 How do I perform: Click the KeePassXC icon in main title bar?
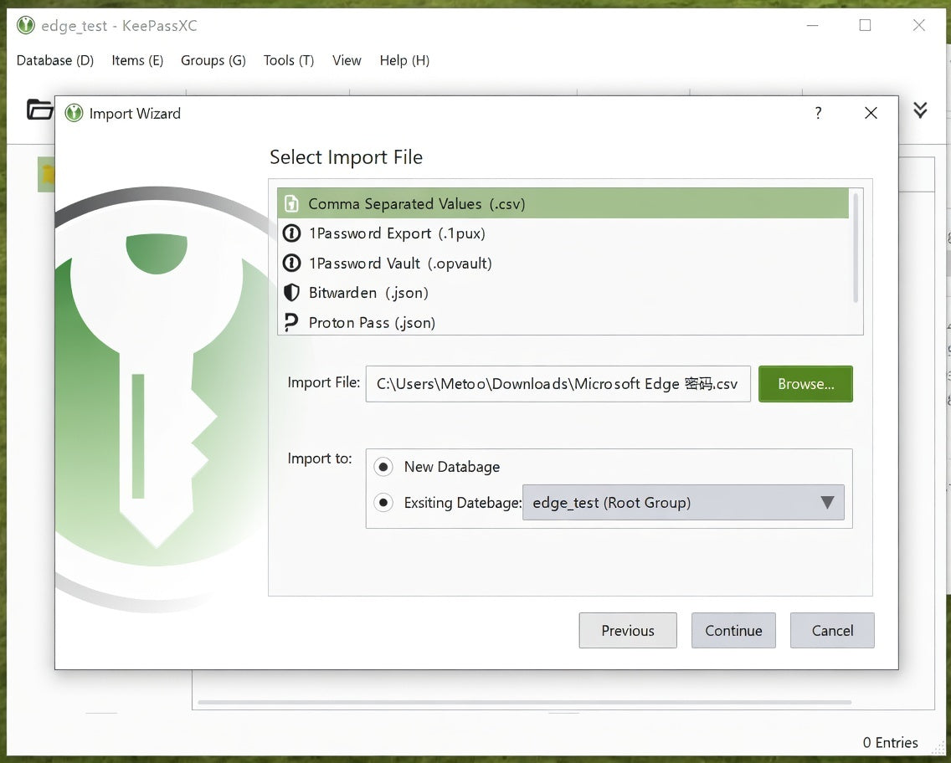click(x=25, y=25)
